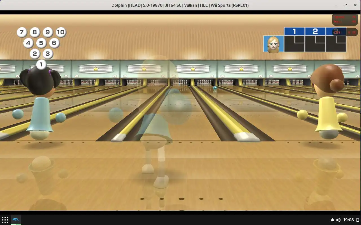Click pin indicator number 6
Screen dimensions: 361x225
54,43
